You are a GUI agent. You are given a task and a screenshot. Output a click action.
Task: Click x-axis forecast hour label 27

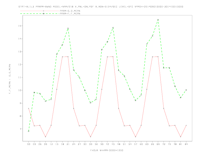pos(79,144)
